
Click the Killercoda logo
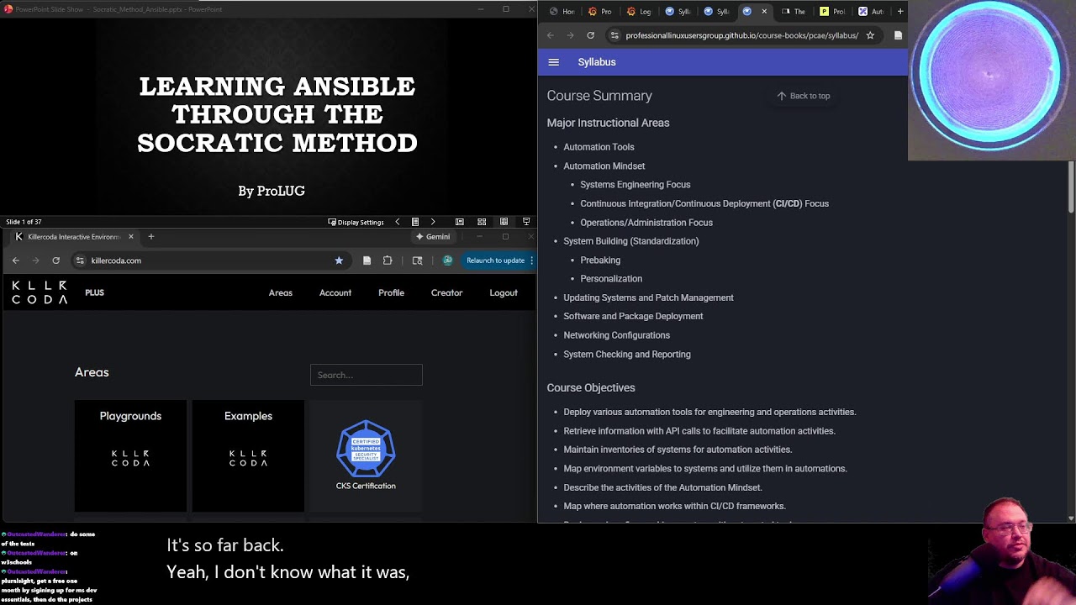[x=40, y=292]
